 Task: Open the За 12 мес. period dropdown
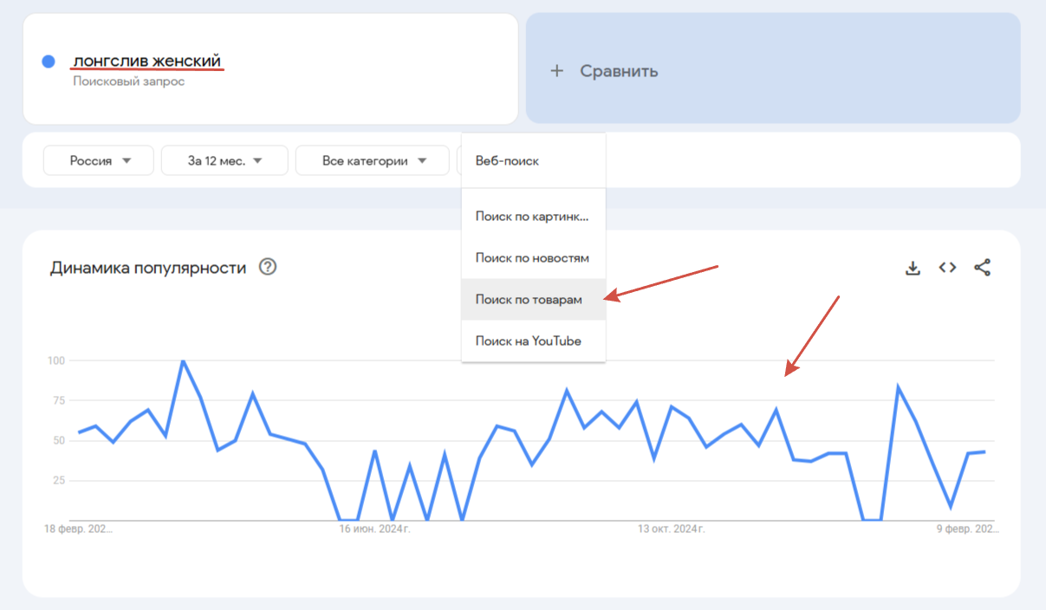coord(224,160)
